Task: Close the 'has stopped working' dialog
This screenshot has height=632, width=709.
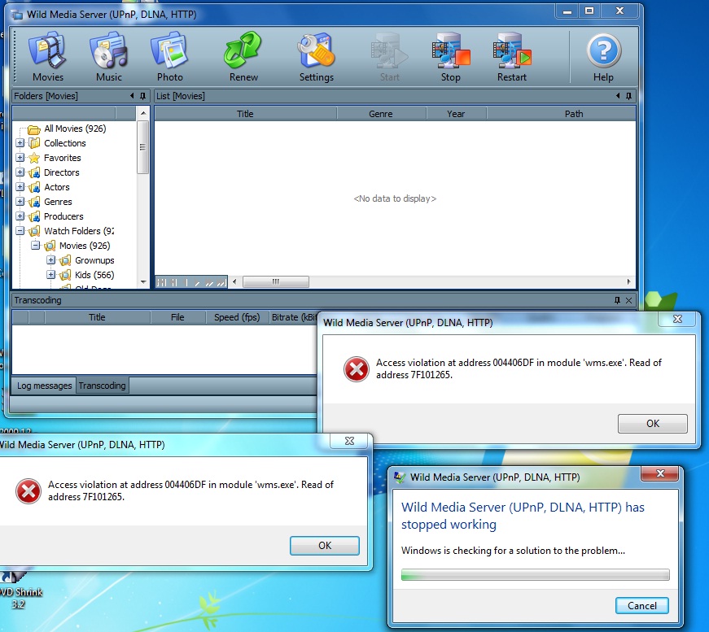Action: 659,474
